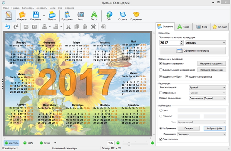This screenshot has width=231, height=151.
Task: Open the Положение fill mode dropdown
Action: (x=202, y=134)
